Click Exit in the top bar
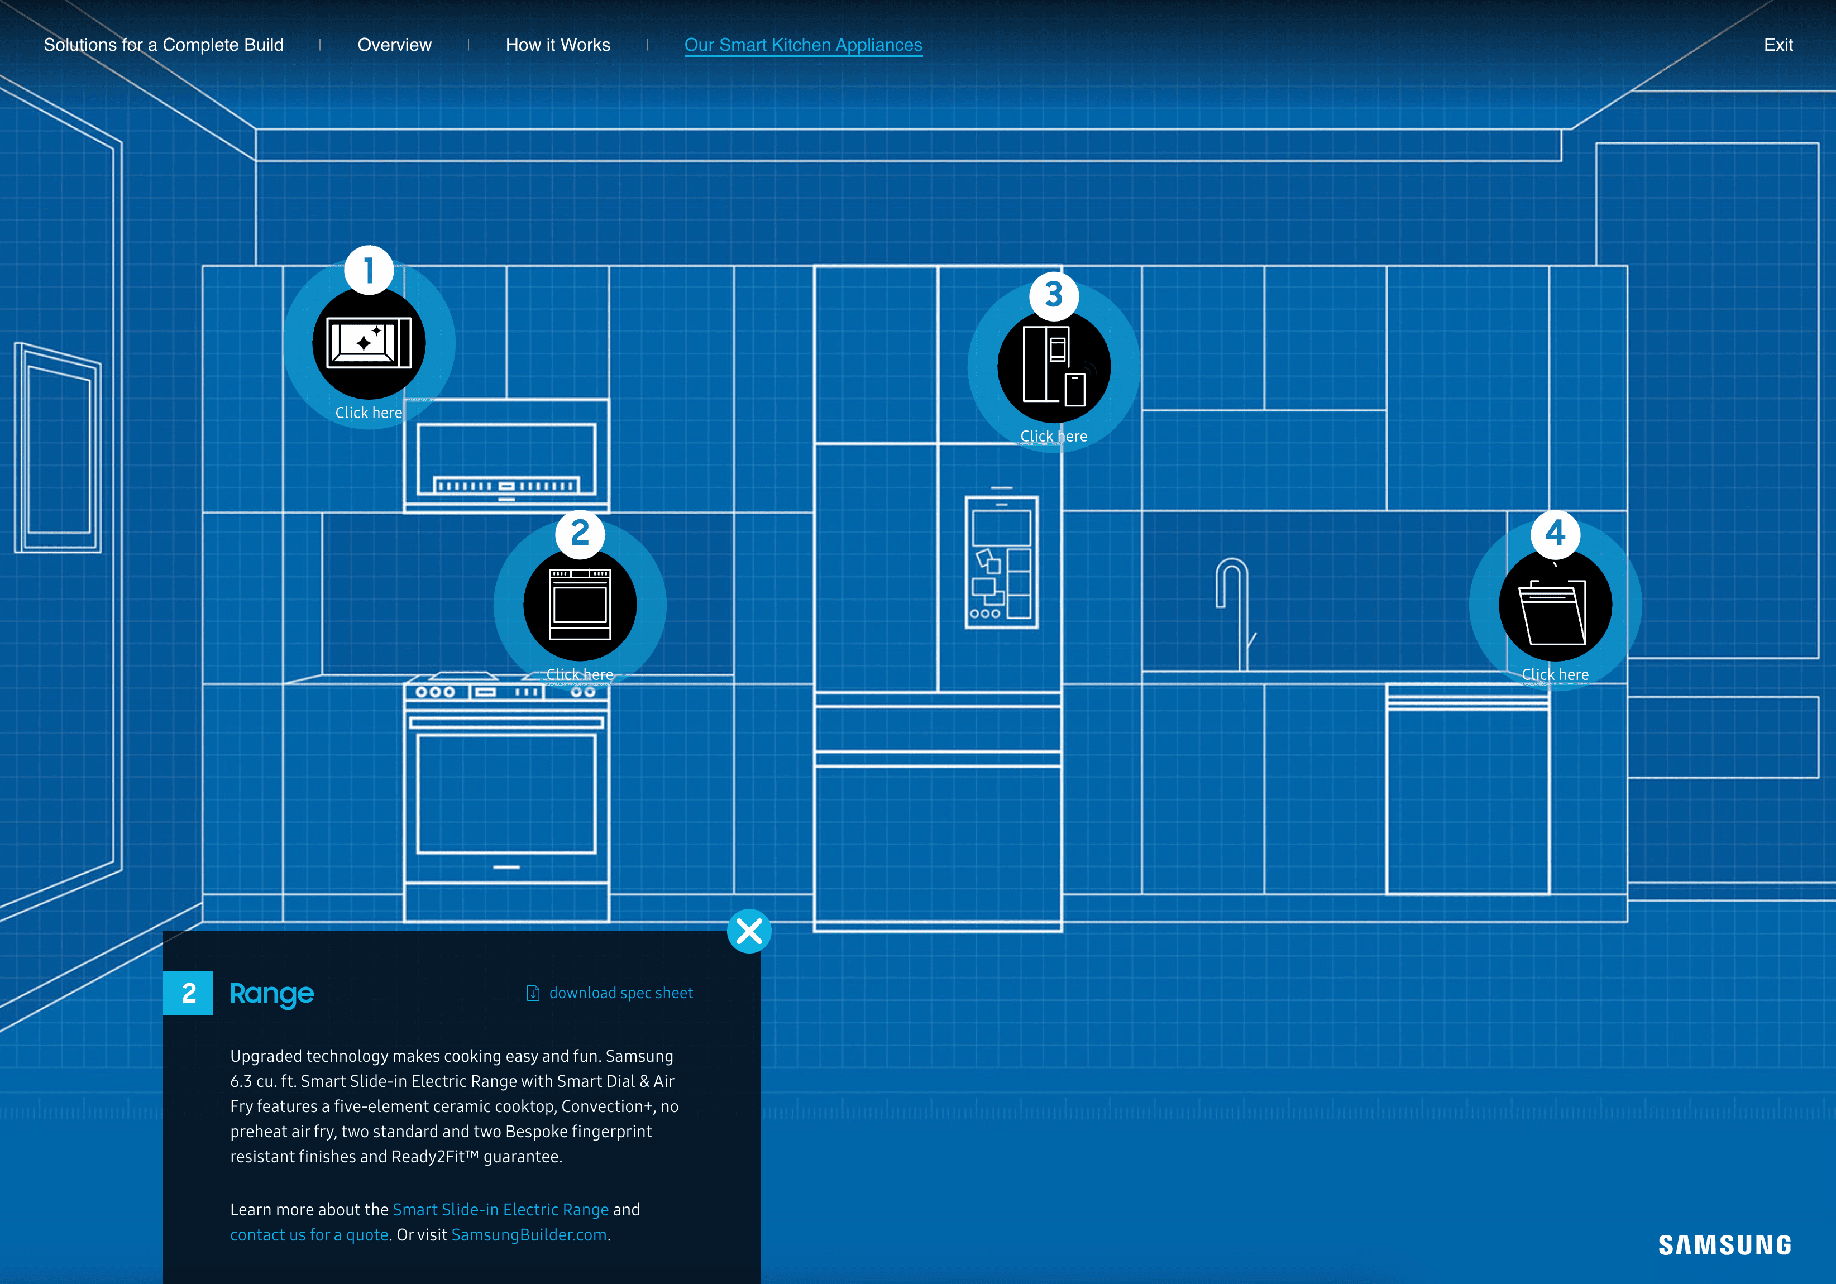 coord(1777,45)
